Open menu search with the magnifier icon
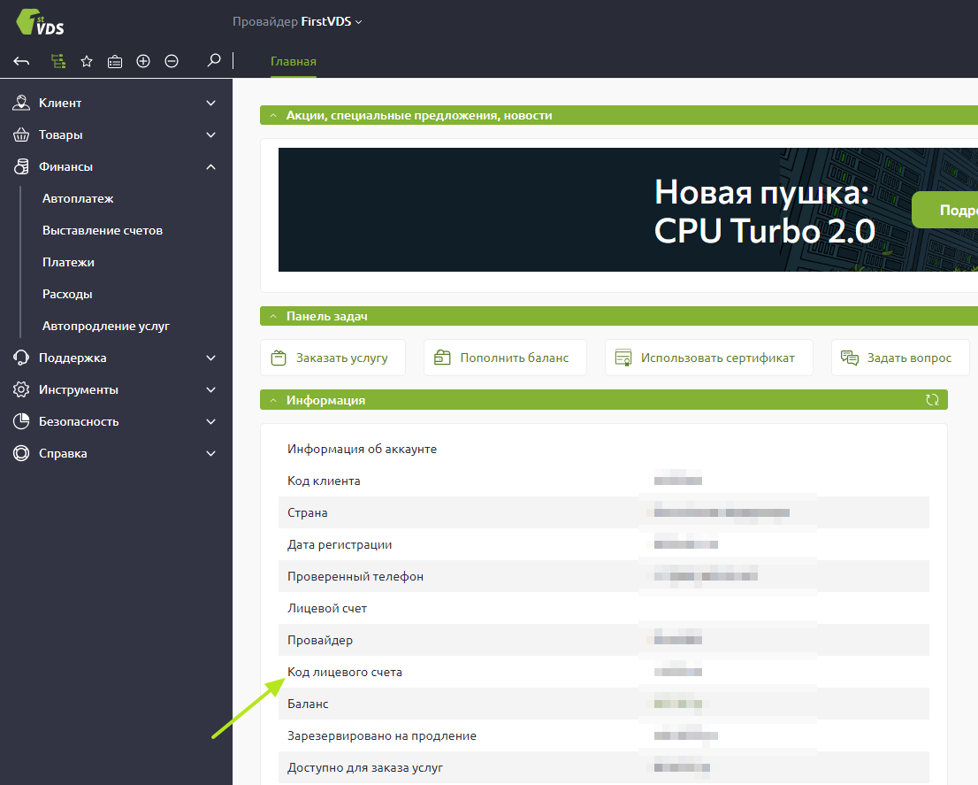This screenshot has width=978, height=785. [214, 60]
